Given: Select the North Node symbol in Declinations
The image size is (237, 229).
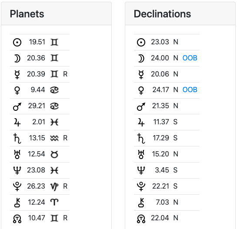Looking at the screenshot, I should point(141,219).
